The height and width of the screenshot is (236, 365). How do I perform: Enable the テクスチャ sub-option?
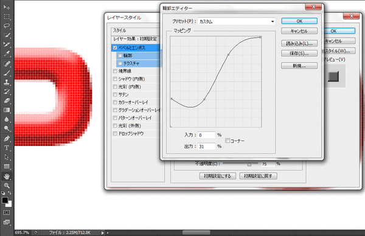click(120, 63)
